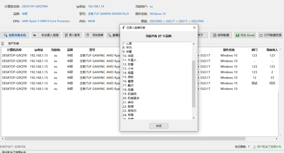Viewport: 284px width, 153px height.
Task: Click model value TUF GAMING B550M-PLUS
Action: pyautogui.click(x=109, y=14)
